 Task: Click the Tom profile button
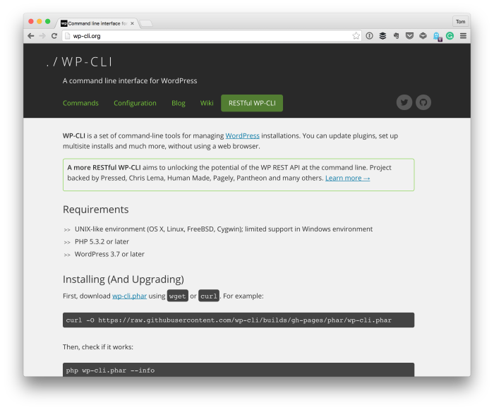[460, 21]
